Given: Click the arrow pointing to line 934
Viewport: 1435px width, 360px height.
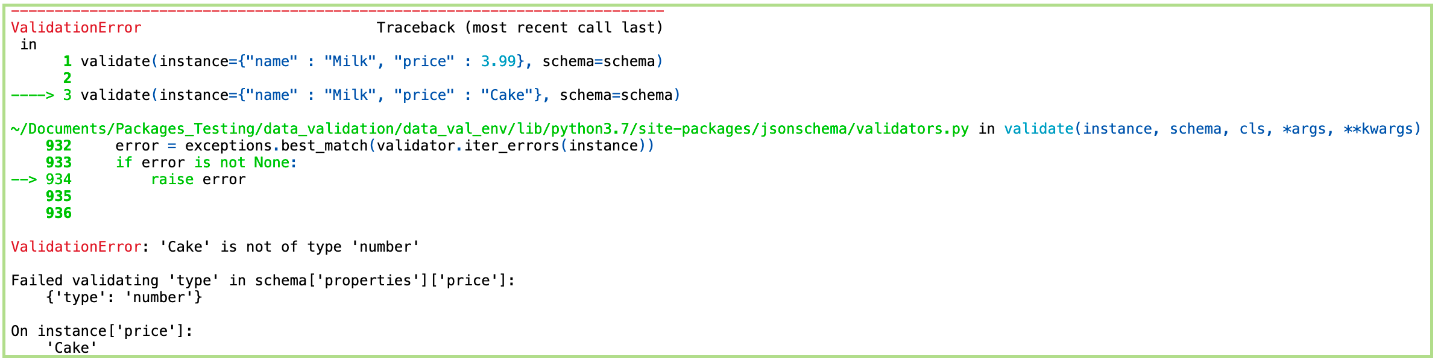Looking at the screenshot, I should point(24,179).
